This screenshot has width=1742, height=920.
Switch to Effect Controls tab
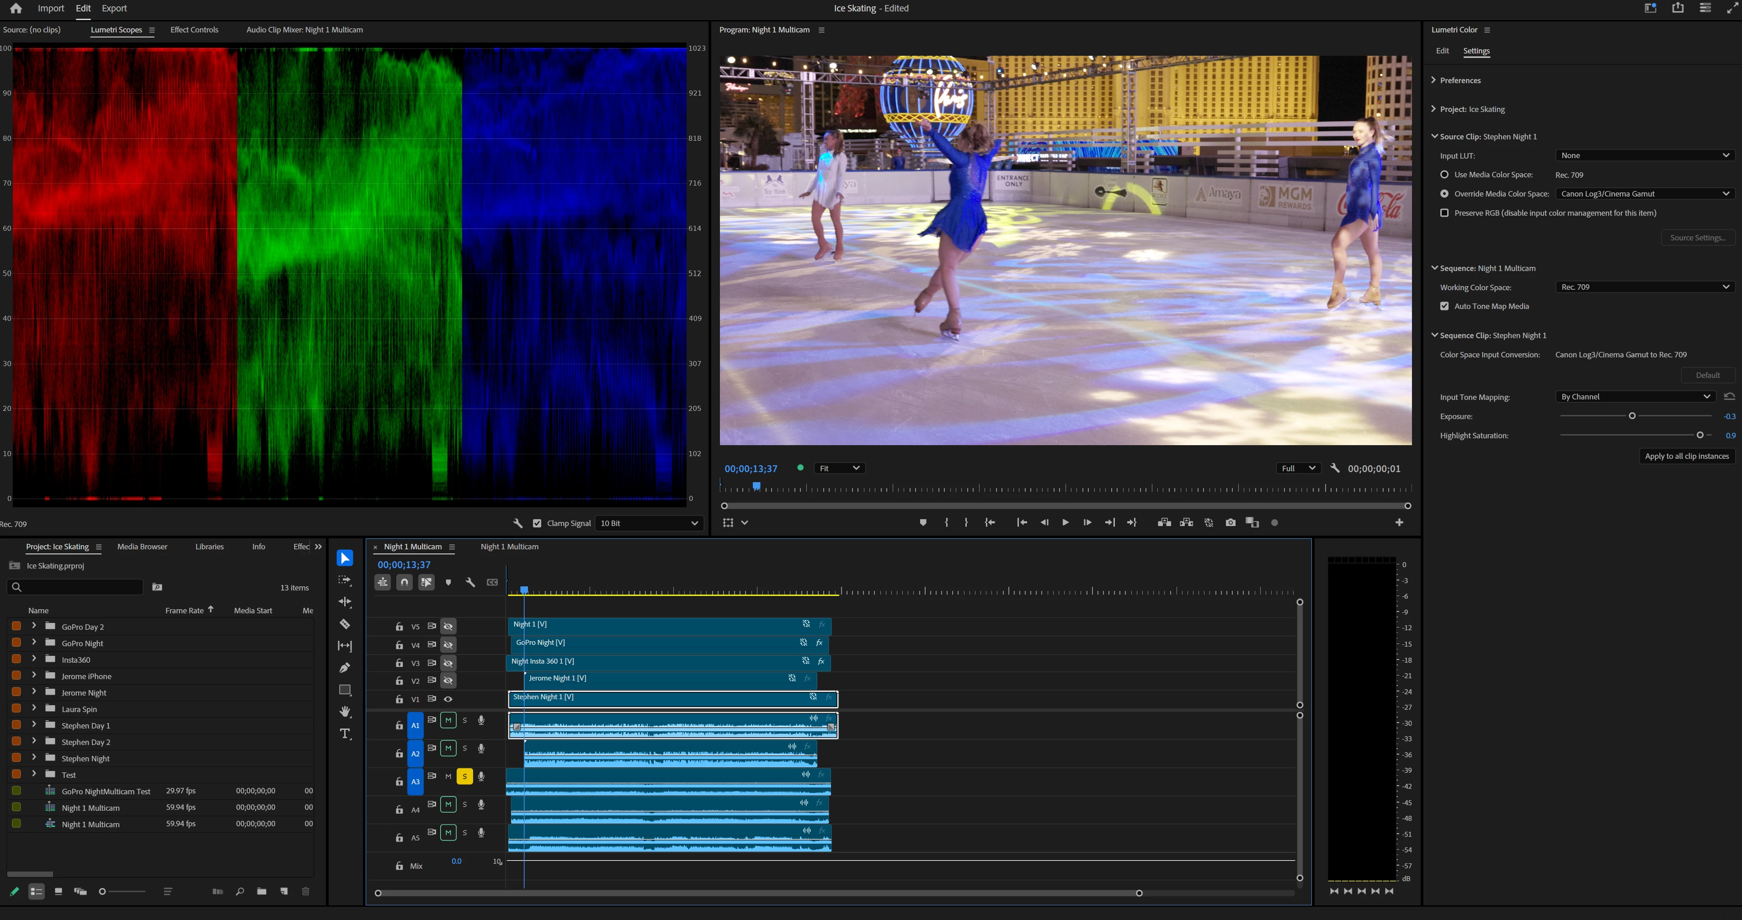194,30
